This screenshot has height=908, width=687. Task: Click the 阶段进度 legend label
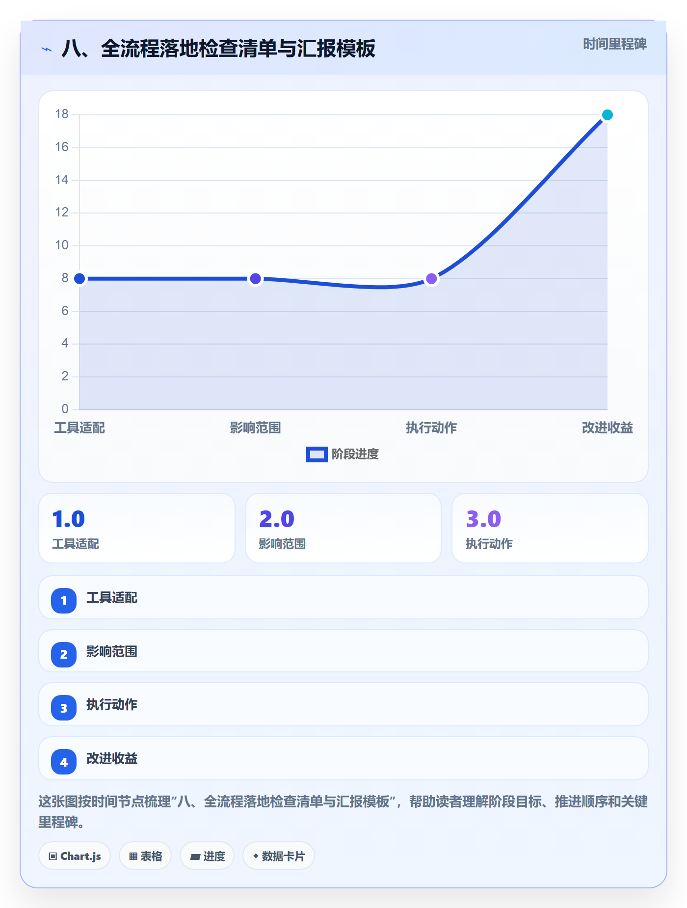[x=355, y=454]
